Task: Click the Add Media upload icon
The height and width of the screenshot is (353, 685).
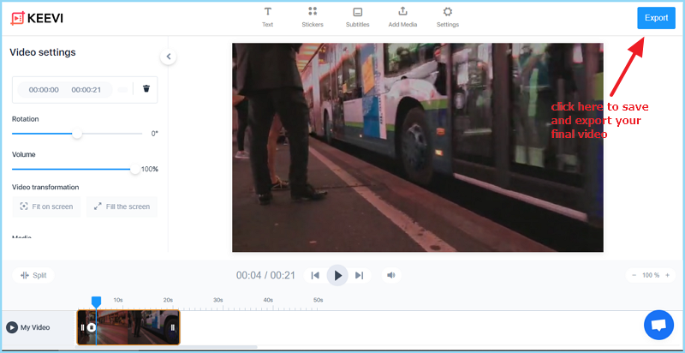Action: click(x=402, y=12)
